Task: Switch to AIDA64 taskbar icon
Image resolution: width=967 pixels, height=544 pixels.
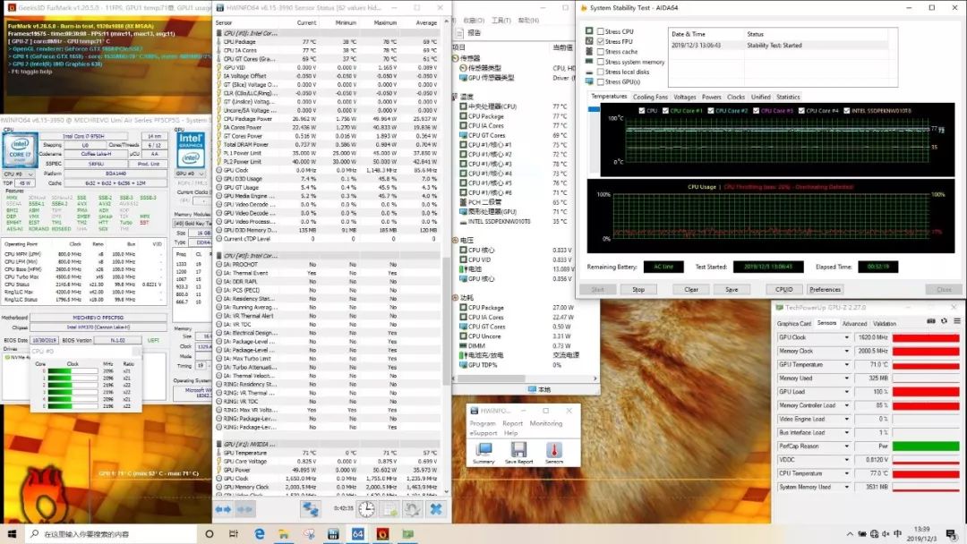Action: (x=357, y=533)
